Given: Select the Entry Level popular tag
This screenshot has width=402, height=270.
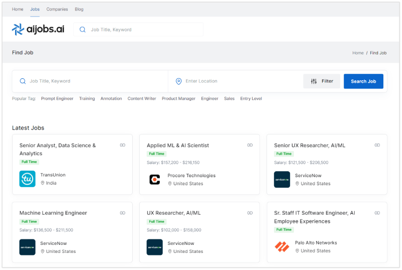Looking at the screenshot, I should coord(251,99).
